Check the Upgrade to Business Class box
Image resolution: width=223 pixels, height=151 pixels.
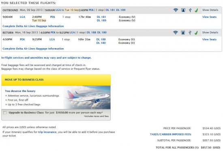click(x=5, y=113)
